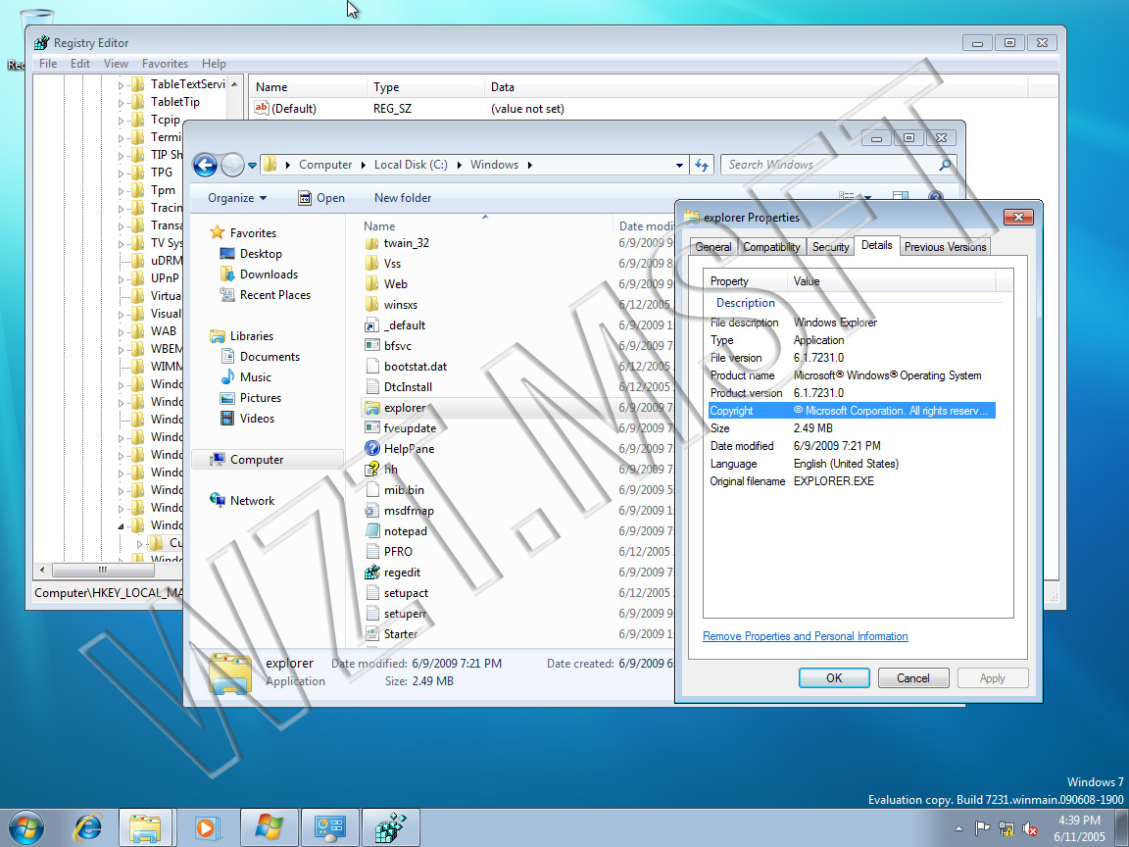Click the refresh button beside address bar
Screen dimensions: 1129x847
pos(702,165)
